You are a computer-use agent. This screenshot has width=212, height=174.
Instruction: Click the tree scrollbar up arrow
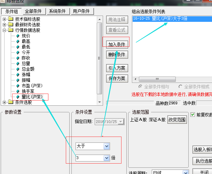pyautogui.click(x=100, y=19)
